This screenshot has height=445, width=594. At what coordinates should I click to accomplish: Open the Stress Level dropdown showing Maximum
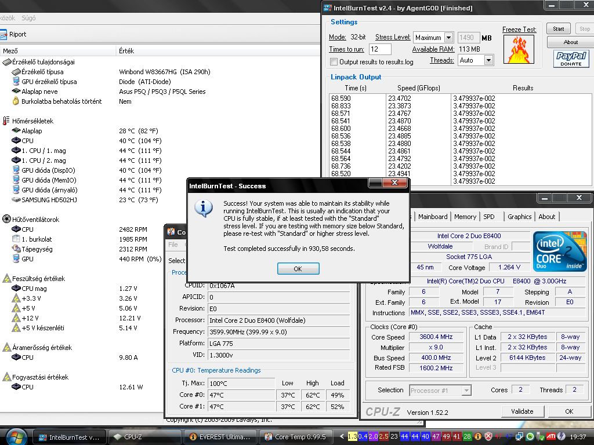448,38
